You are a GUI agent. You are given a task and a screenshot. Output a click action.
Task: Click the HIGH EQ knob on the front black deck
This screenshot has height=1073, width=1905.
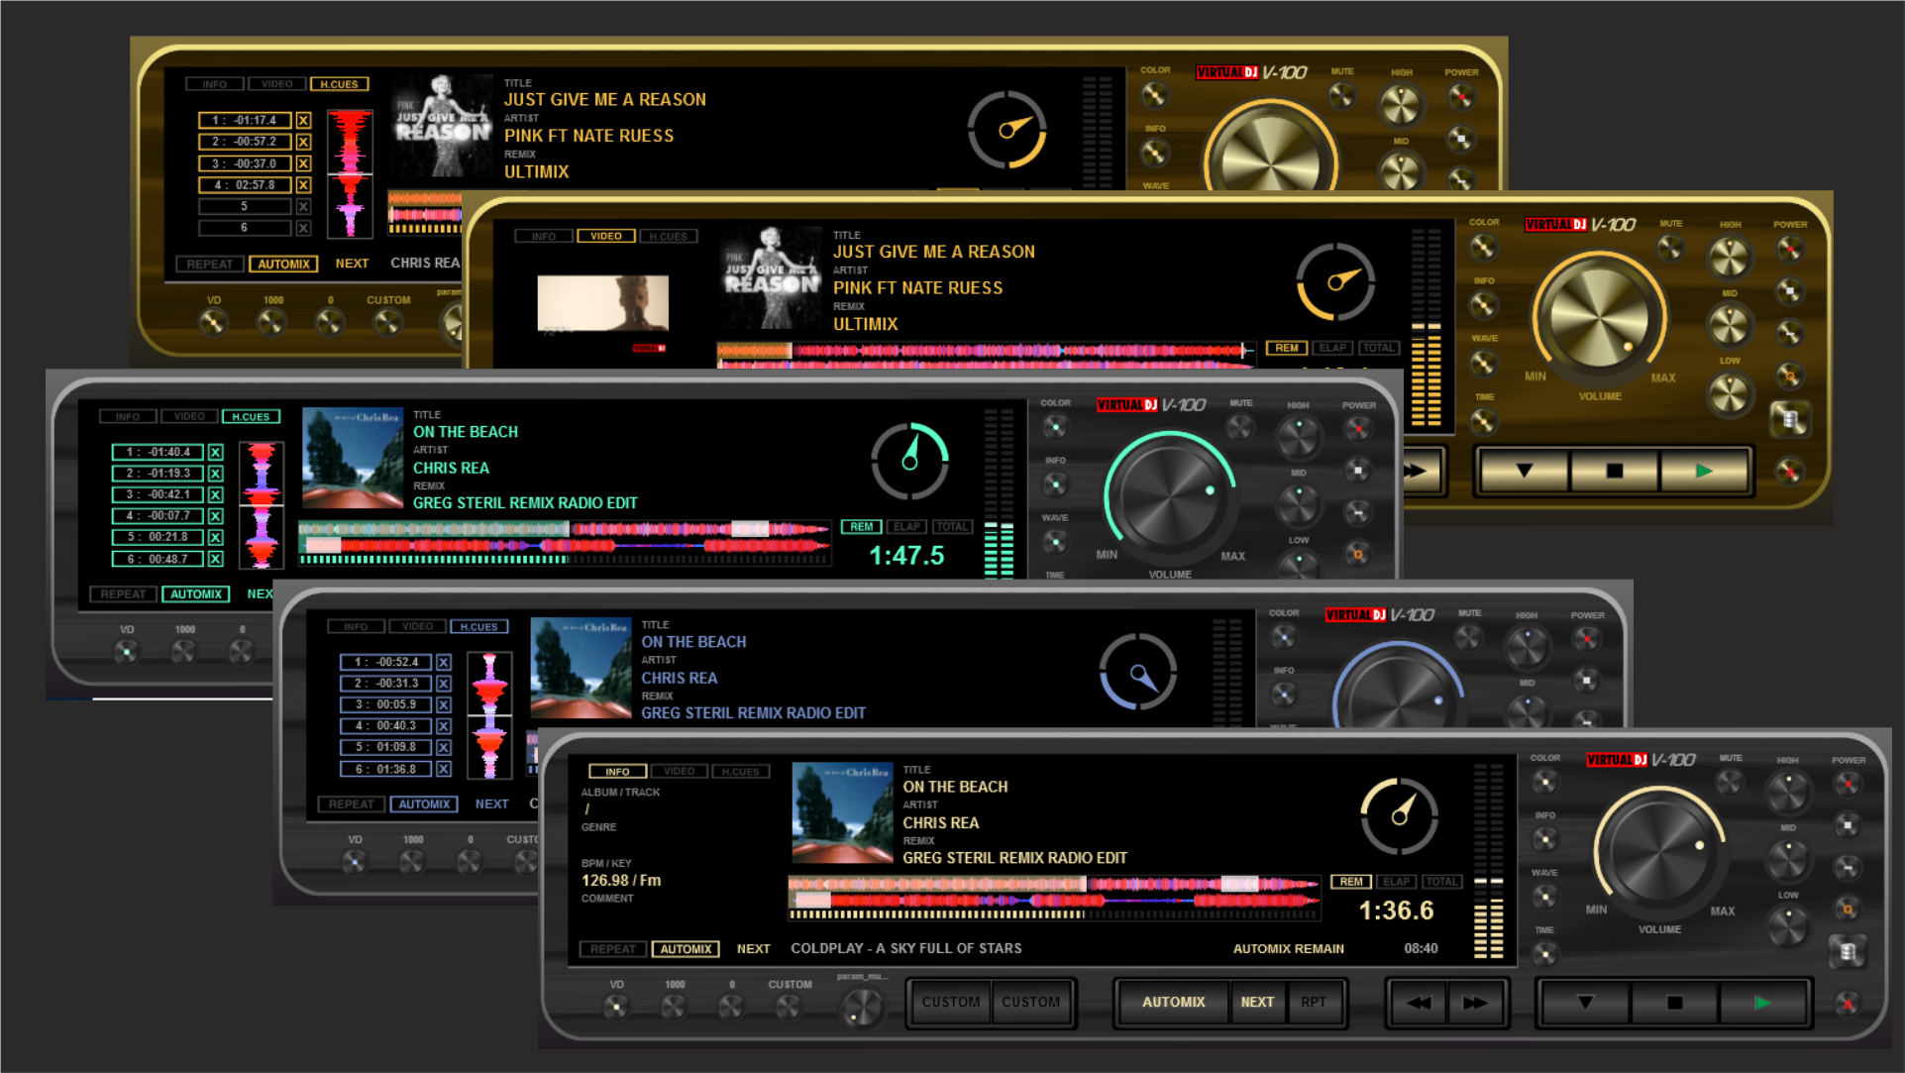pyautogui.click(x=1788, y=793)
